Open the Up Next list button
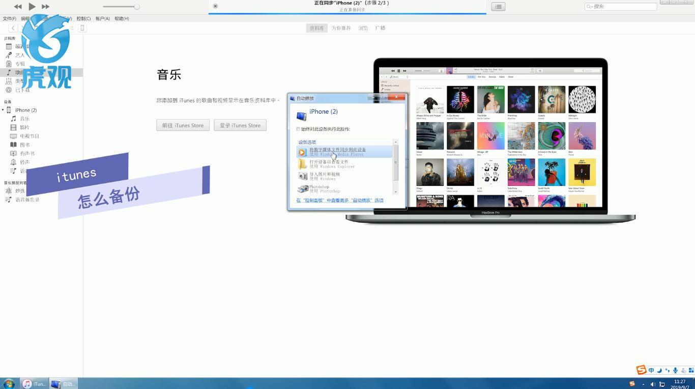 pyautogui.click(x=498, y=7)
